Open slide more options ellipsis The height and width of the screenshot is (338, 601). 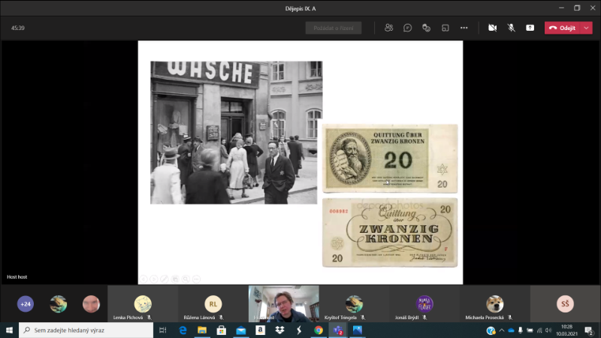point(196,279)
